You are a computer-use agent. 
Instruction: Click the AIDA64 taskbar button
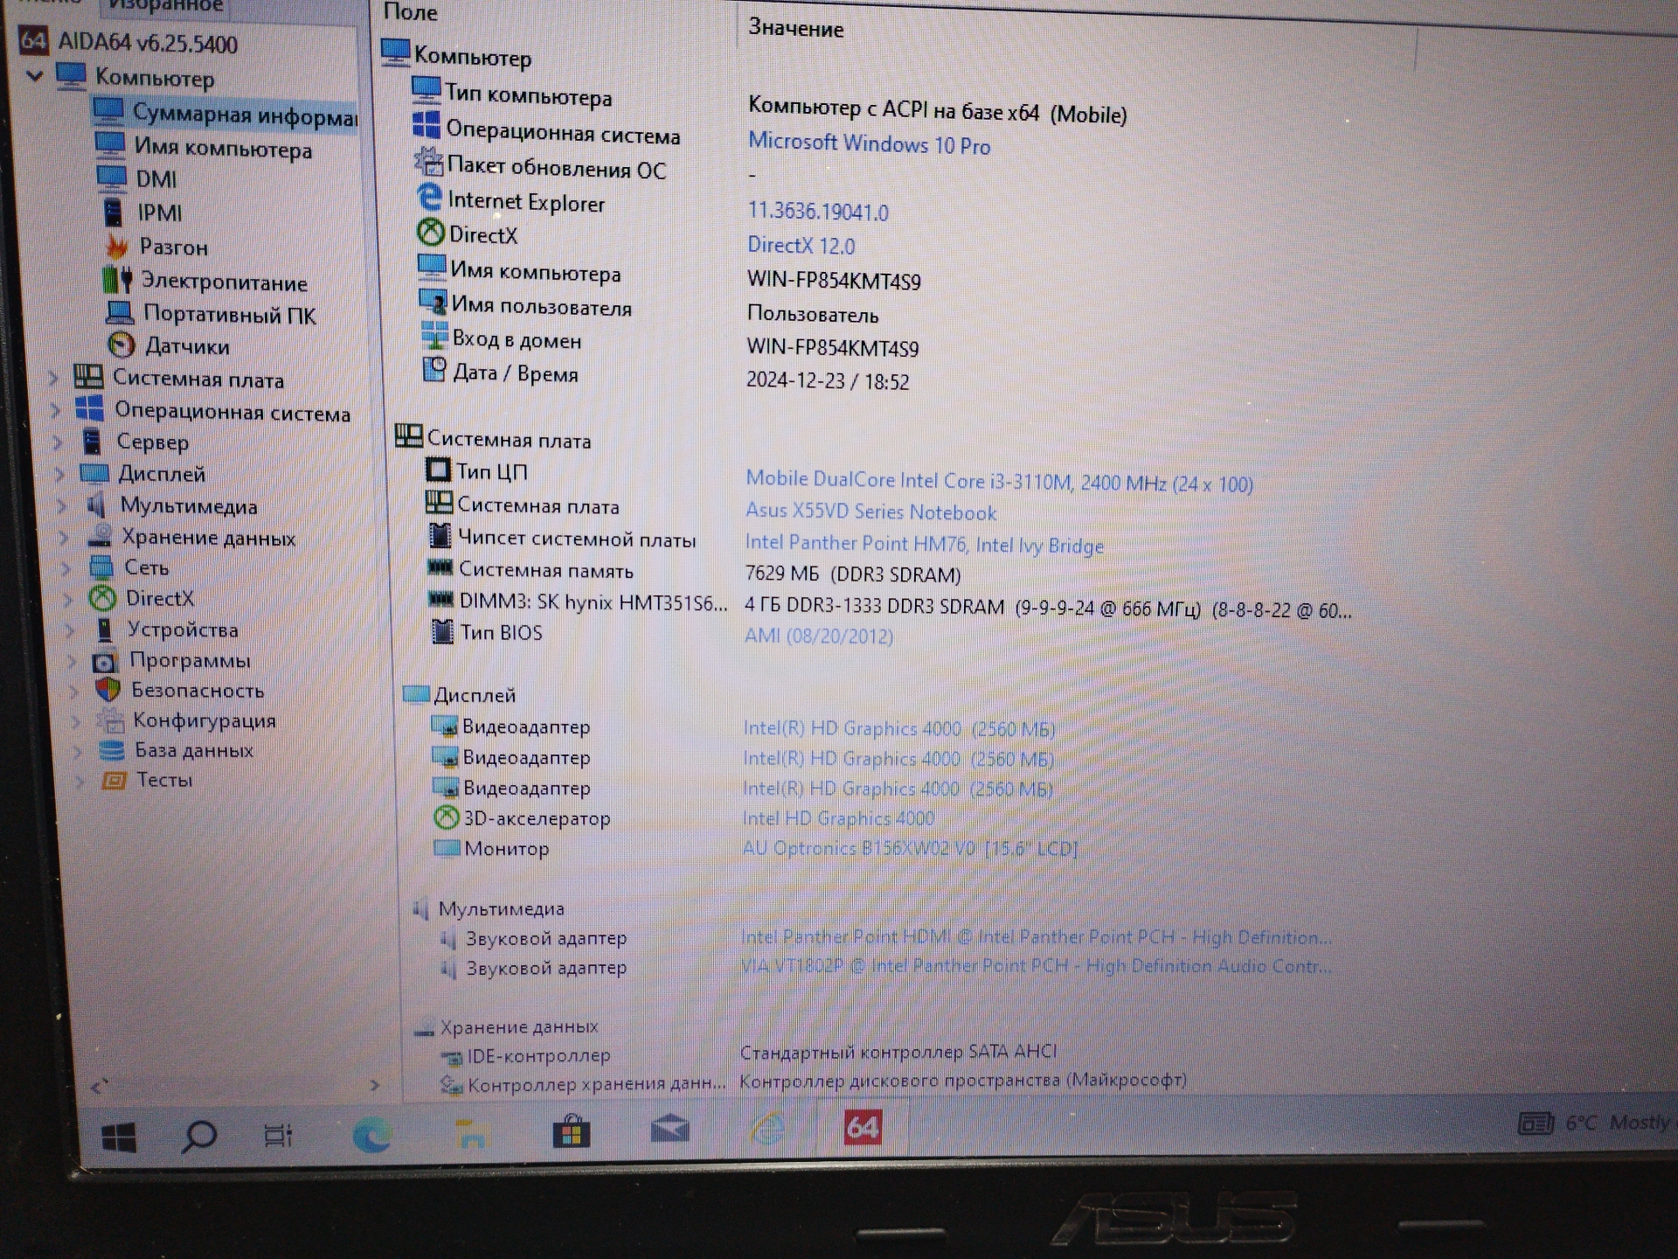tap(863, 1127)
